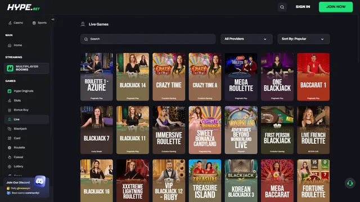Click the Home house icon

coord(10,45)
